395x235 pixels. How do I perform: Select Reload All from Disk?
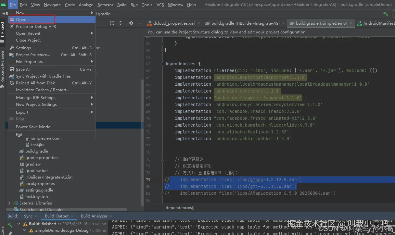(52, 83)
